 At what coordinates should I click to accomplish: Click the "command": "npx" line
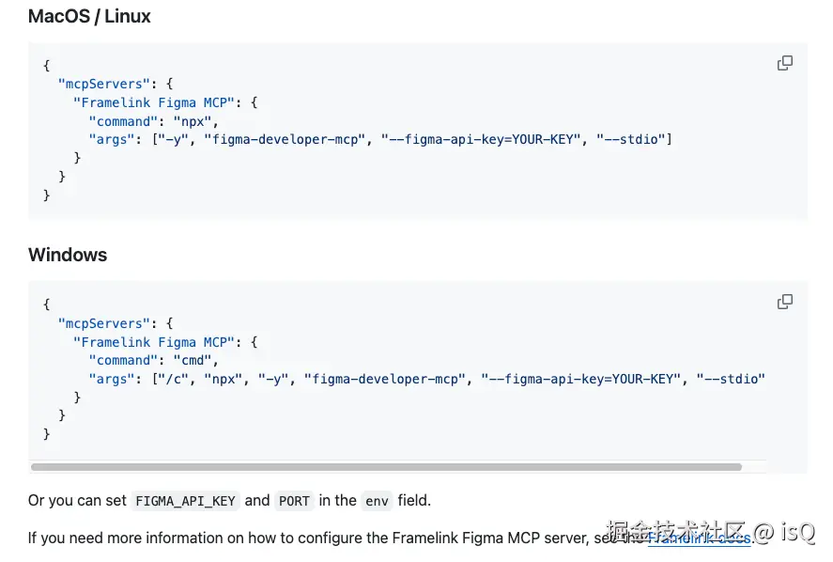click(153, 121)
